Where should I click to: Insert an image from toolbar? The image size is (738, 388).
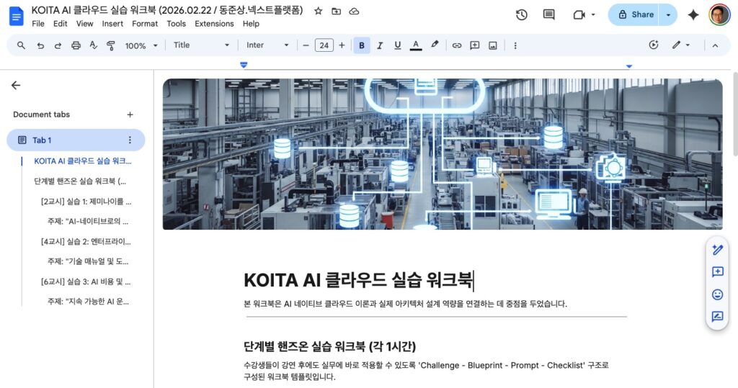(492, 45)
